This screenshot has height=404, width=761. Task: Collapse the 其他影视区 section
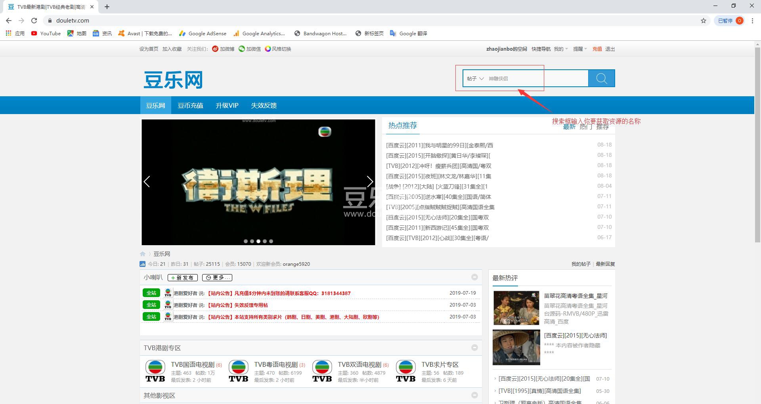[474, 395]
